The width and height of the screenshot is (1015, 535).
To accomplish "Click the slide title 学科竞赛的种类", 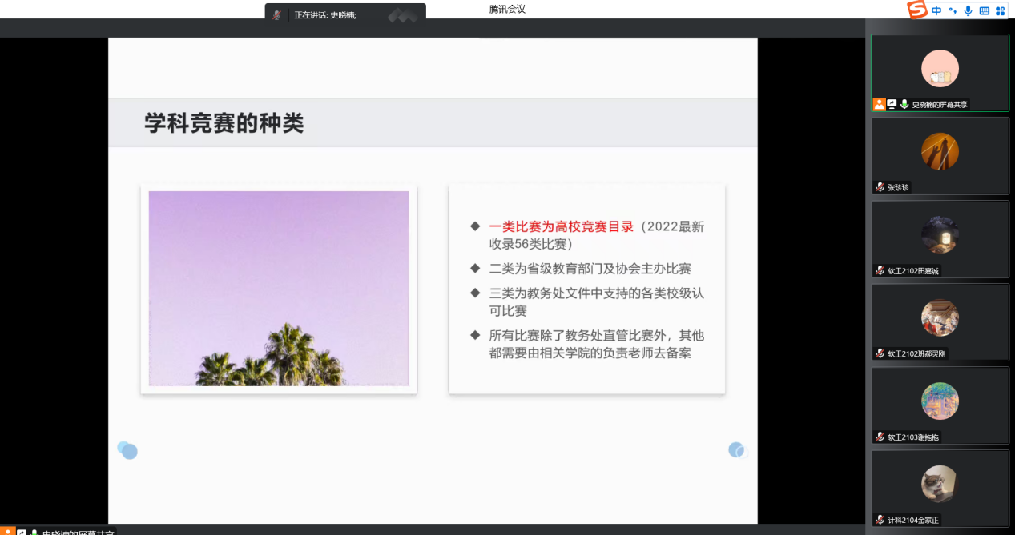I will 224,123.
